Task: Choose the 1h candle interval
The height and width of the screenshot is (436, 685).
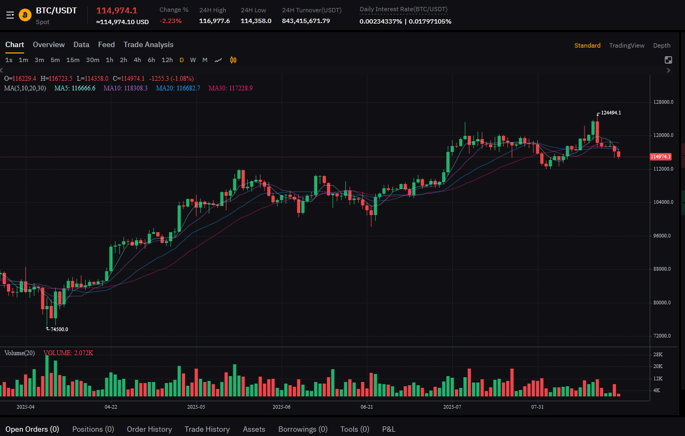Action: tap(109, 60)
